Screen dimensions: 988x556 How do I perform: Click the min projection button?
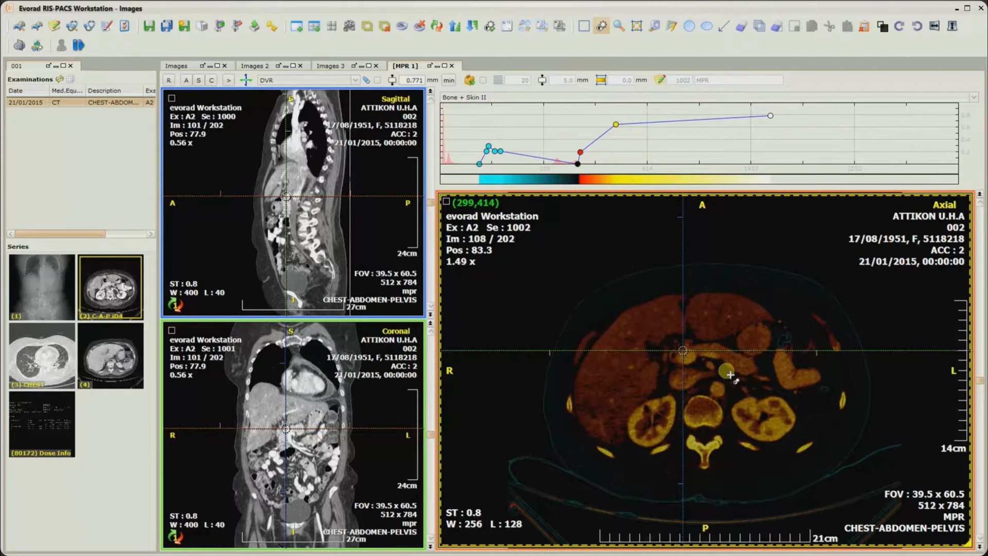coord(449,80)
